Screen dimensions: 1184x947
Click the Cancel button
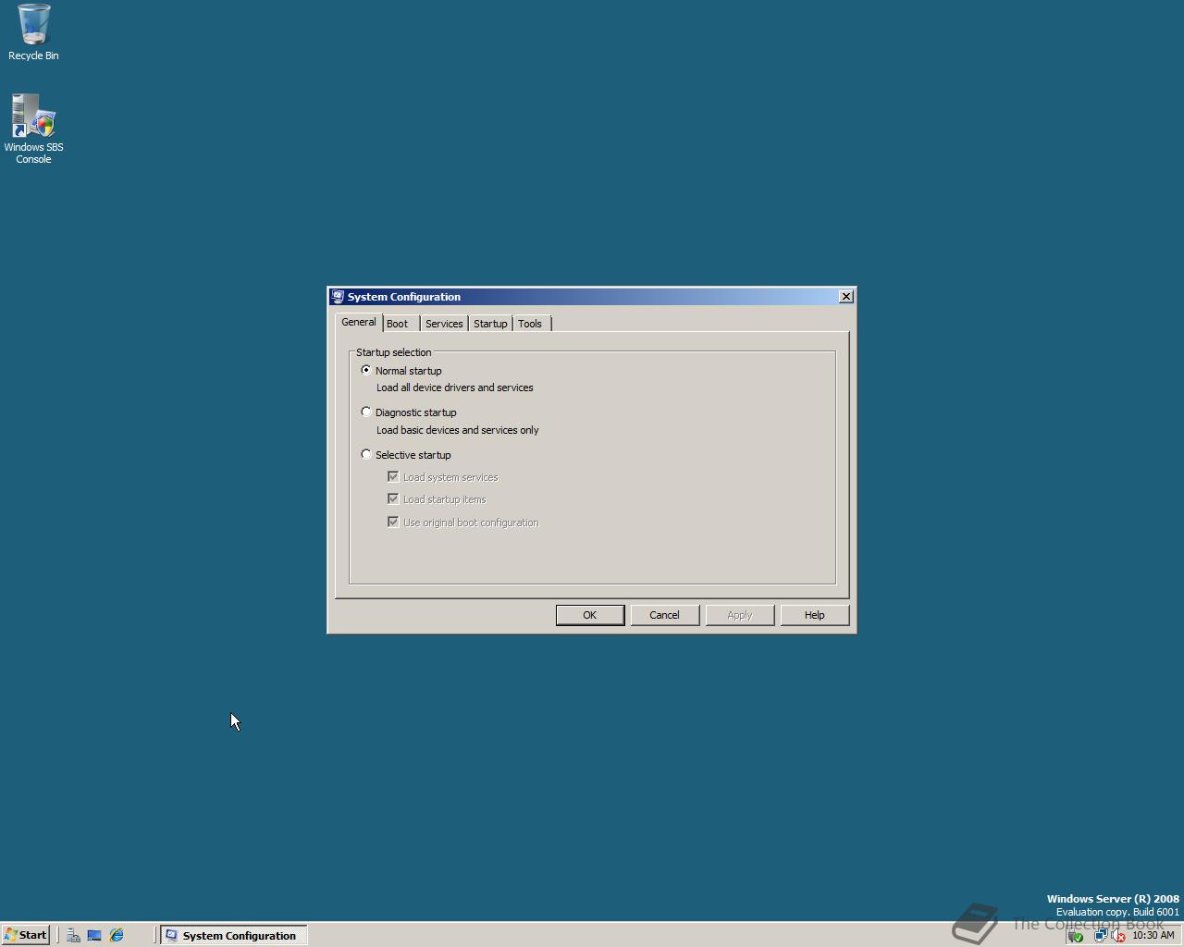665,615
